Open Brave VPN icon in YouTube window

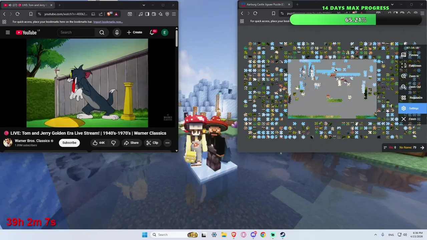click(167, 14)
